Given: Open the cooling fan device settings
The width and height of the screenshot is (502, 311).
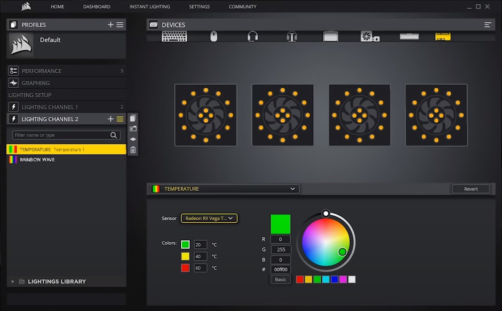Looking at the screenshot, I should tap(370, 36).
